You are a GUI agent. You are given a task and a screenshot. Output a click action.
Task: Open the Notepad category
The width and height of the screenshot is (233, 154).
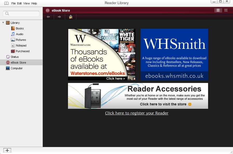point(21,45)
